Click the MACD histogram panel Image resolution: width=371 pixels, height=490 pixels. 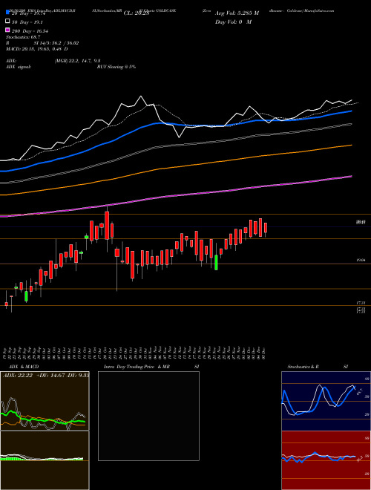[45, 460]
